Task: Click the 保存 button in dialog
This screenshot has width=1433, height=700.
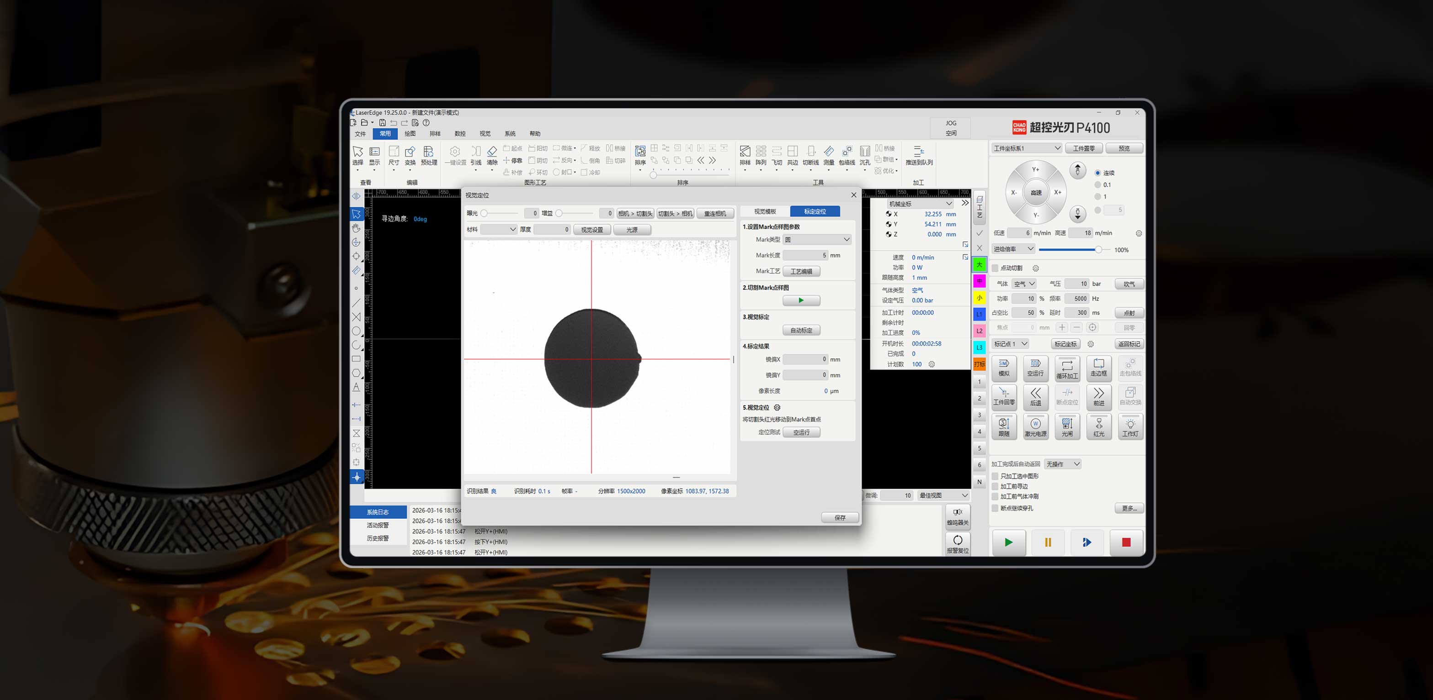Action: (x=839, y=518)
